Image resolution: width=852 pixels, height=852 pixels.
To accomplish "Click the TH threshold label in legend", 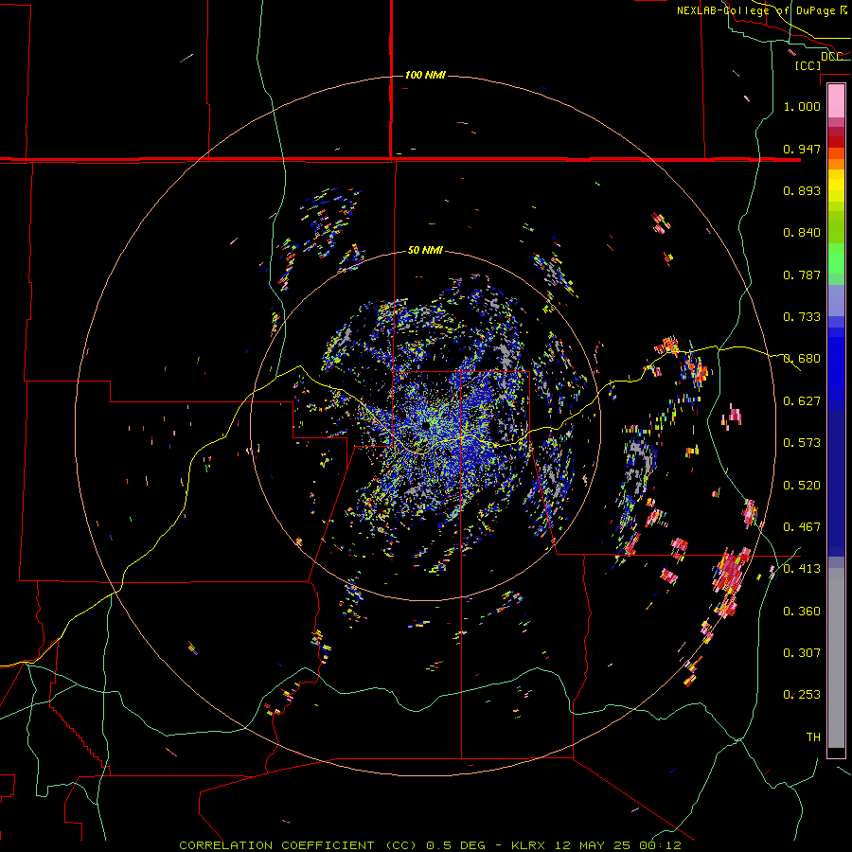I will (813, 737).
